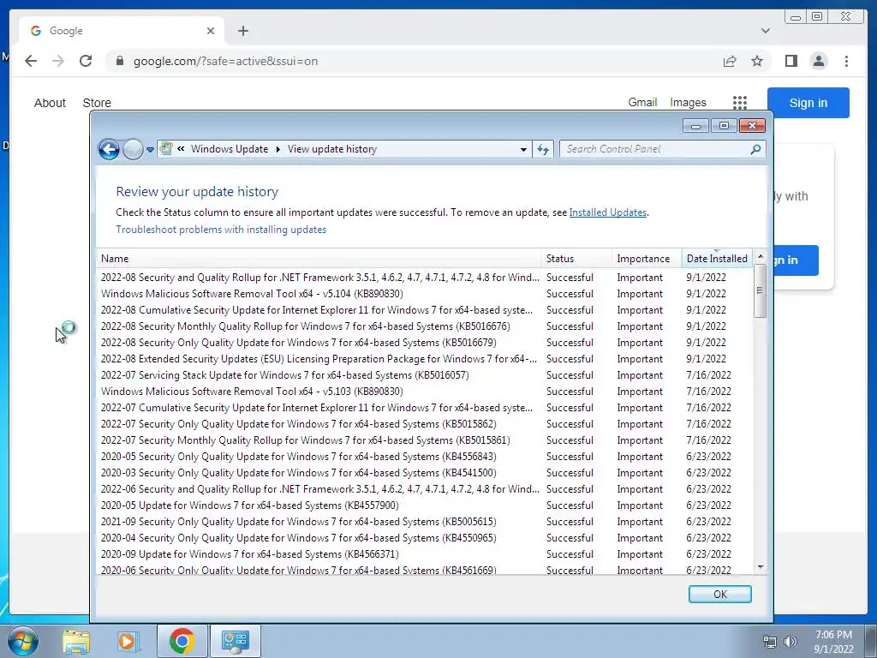This screenshot has height=658, width=877.
Task: Open Chrome's three-dot menu
Action: [846, 61]
